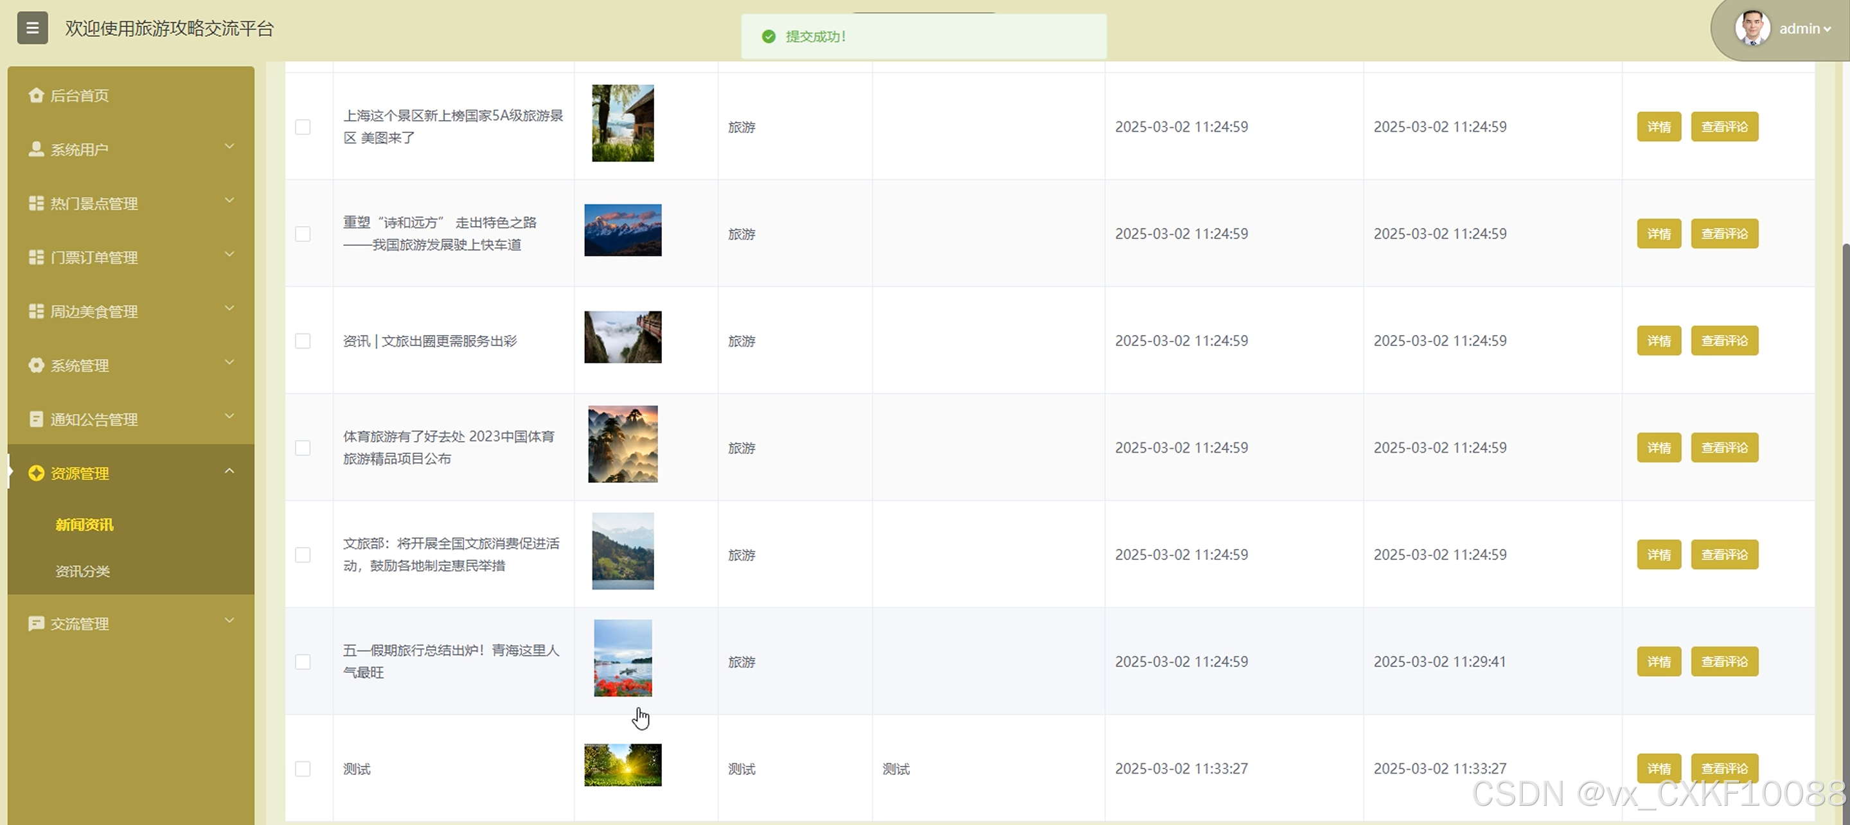The height and width of the screenshot is (825, 1850).
Task: Click the chat icon beside 交流管理
Action: click(36, 623)
